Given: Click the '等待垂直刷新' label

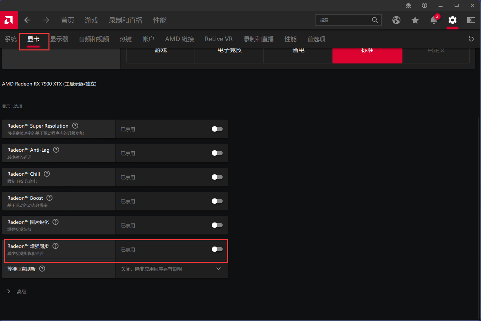Looking at the screenshot, I should point(21,269).
